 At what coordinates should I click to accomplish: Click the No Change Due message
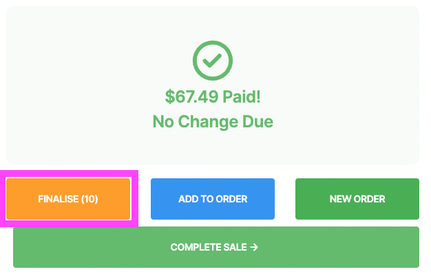(x=213, y=121)
